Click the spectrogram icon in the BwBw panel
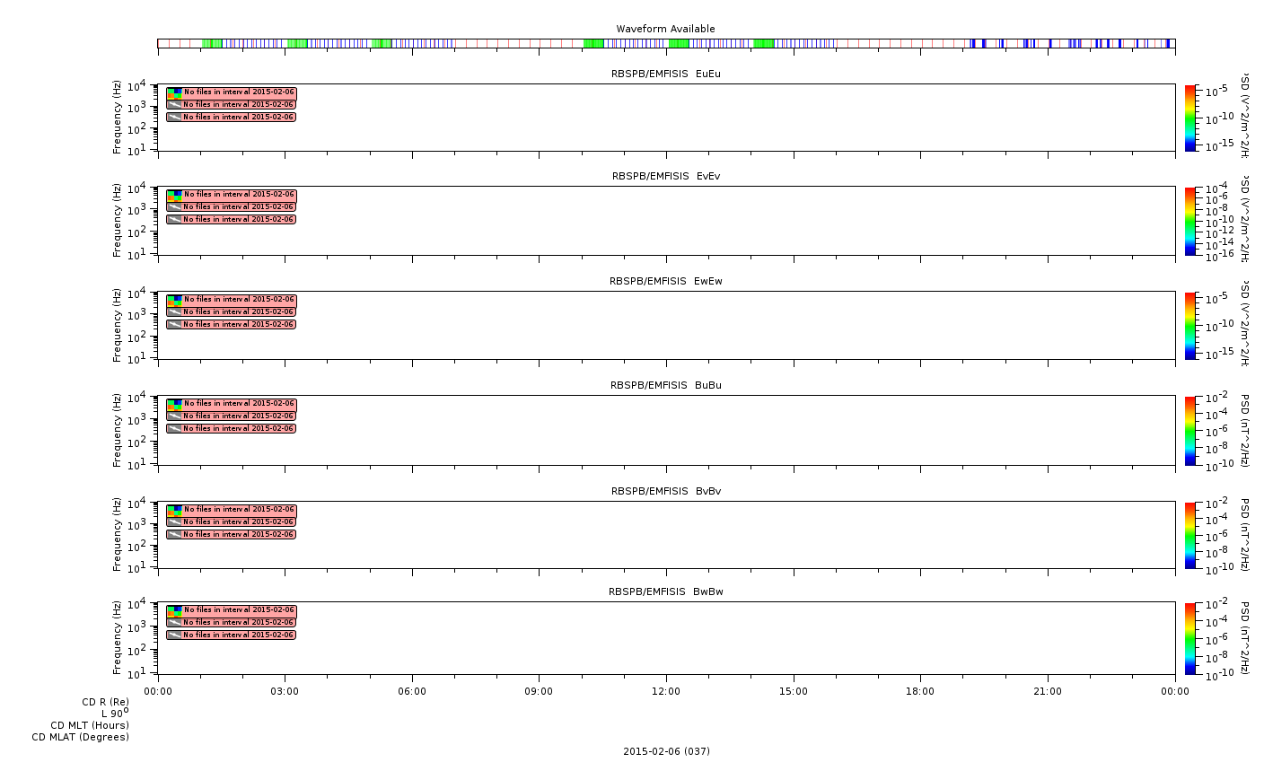 tap(174, 610)
